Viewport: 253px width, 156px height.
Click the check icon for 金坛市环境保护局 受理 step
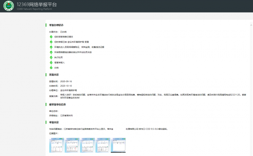(x=51, y=42)
